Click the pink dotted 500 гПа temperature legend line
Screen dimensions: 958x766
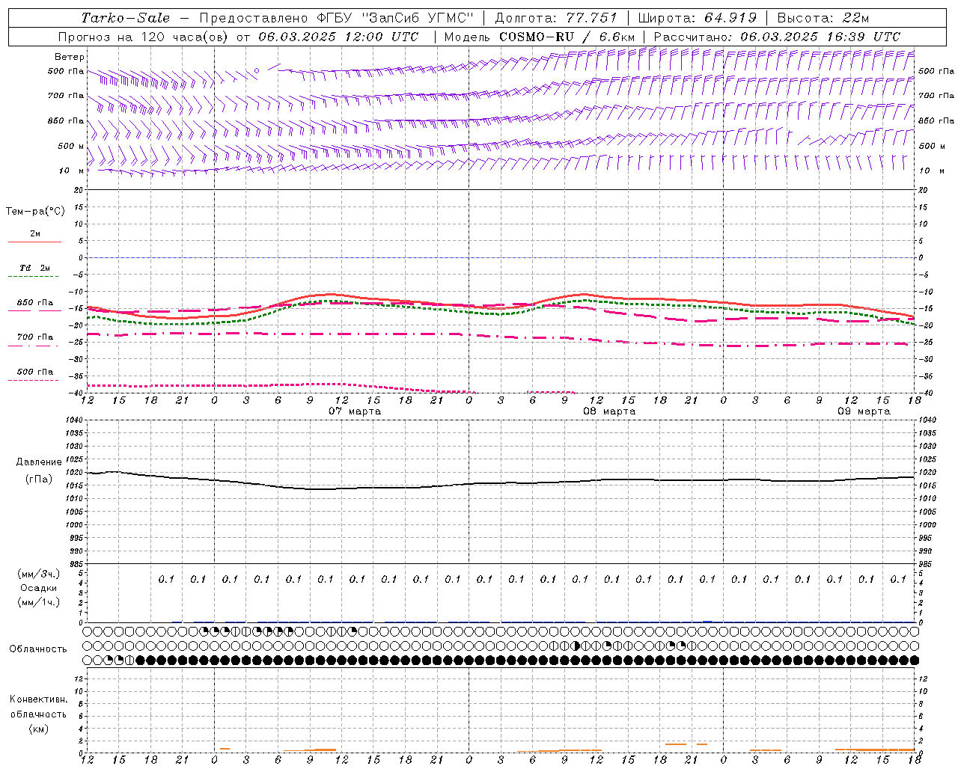(x=34, y=380)
